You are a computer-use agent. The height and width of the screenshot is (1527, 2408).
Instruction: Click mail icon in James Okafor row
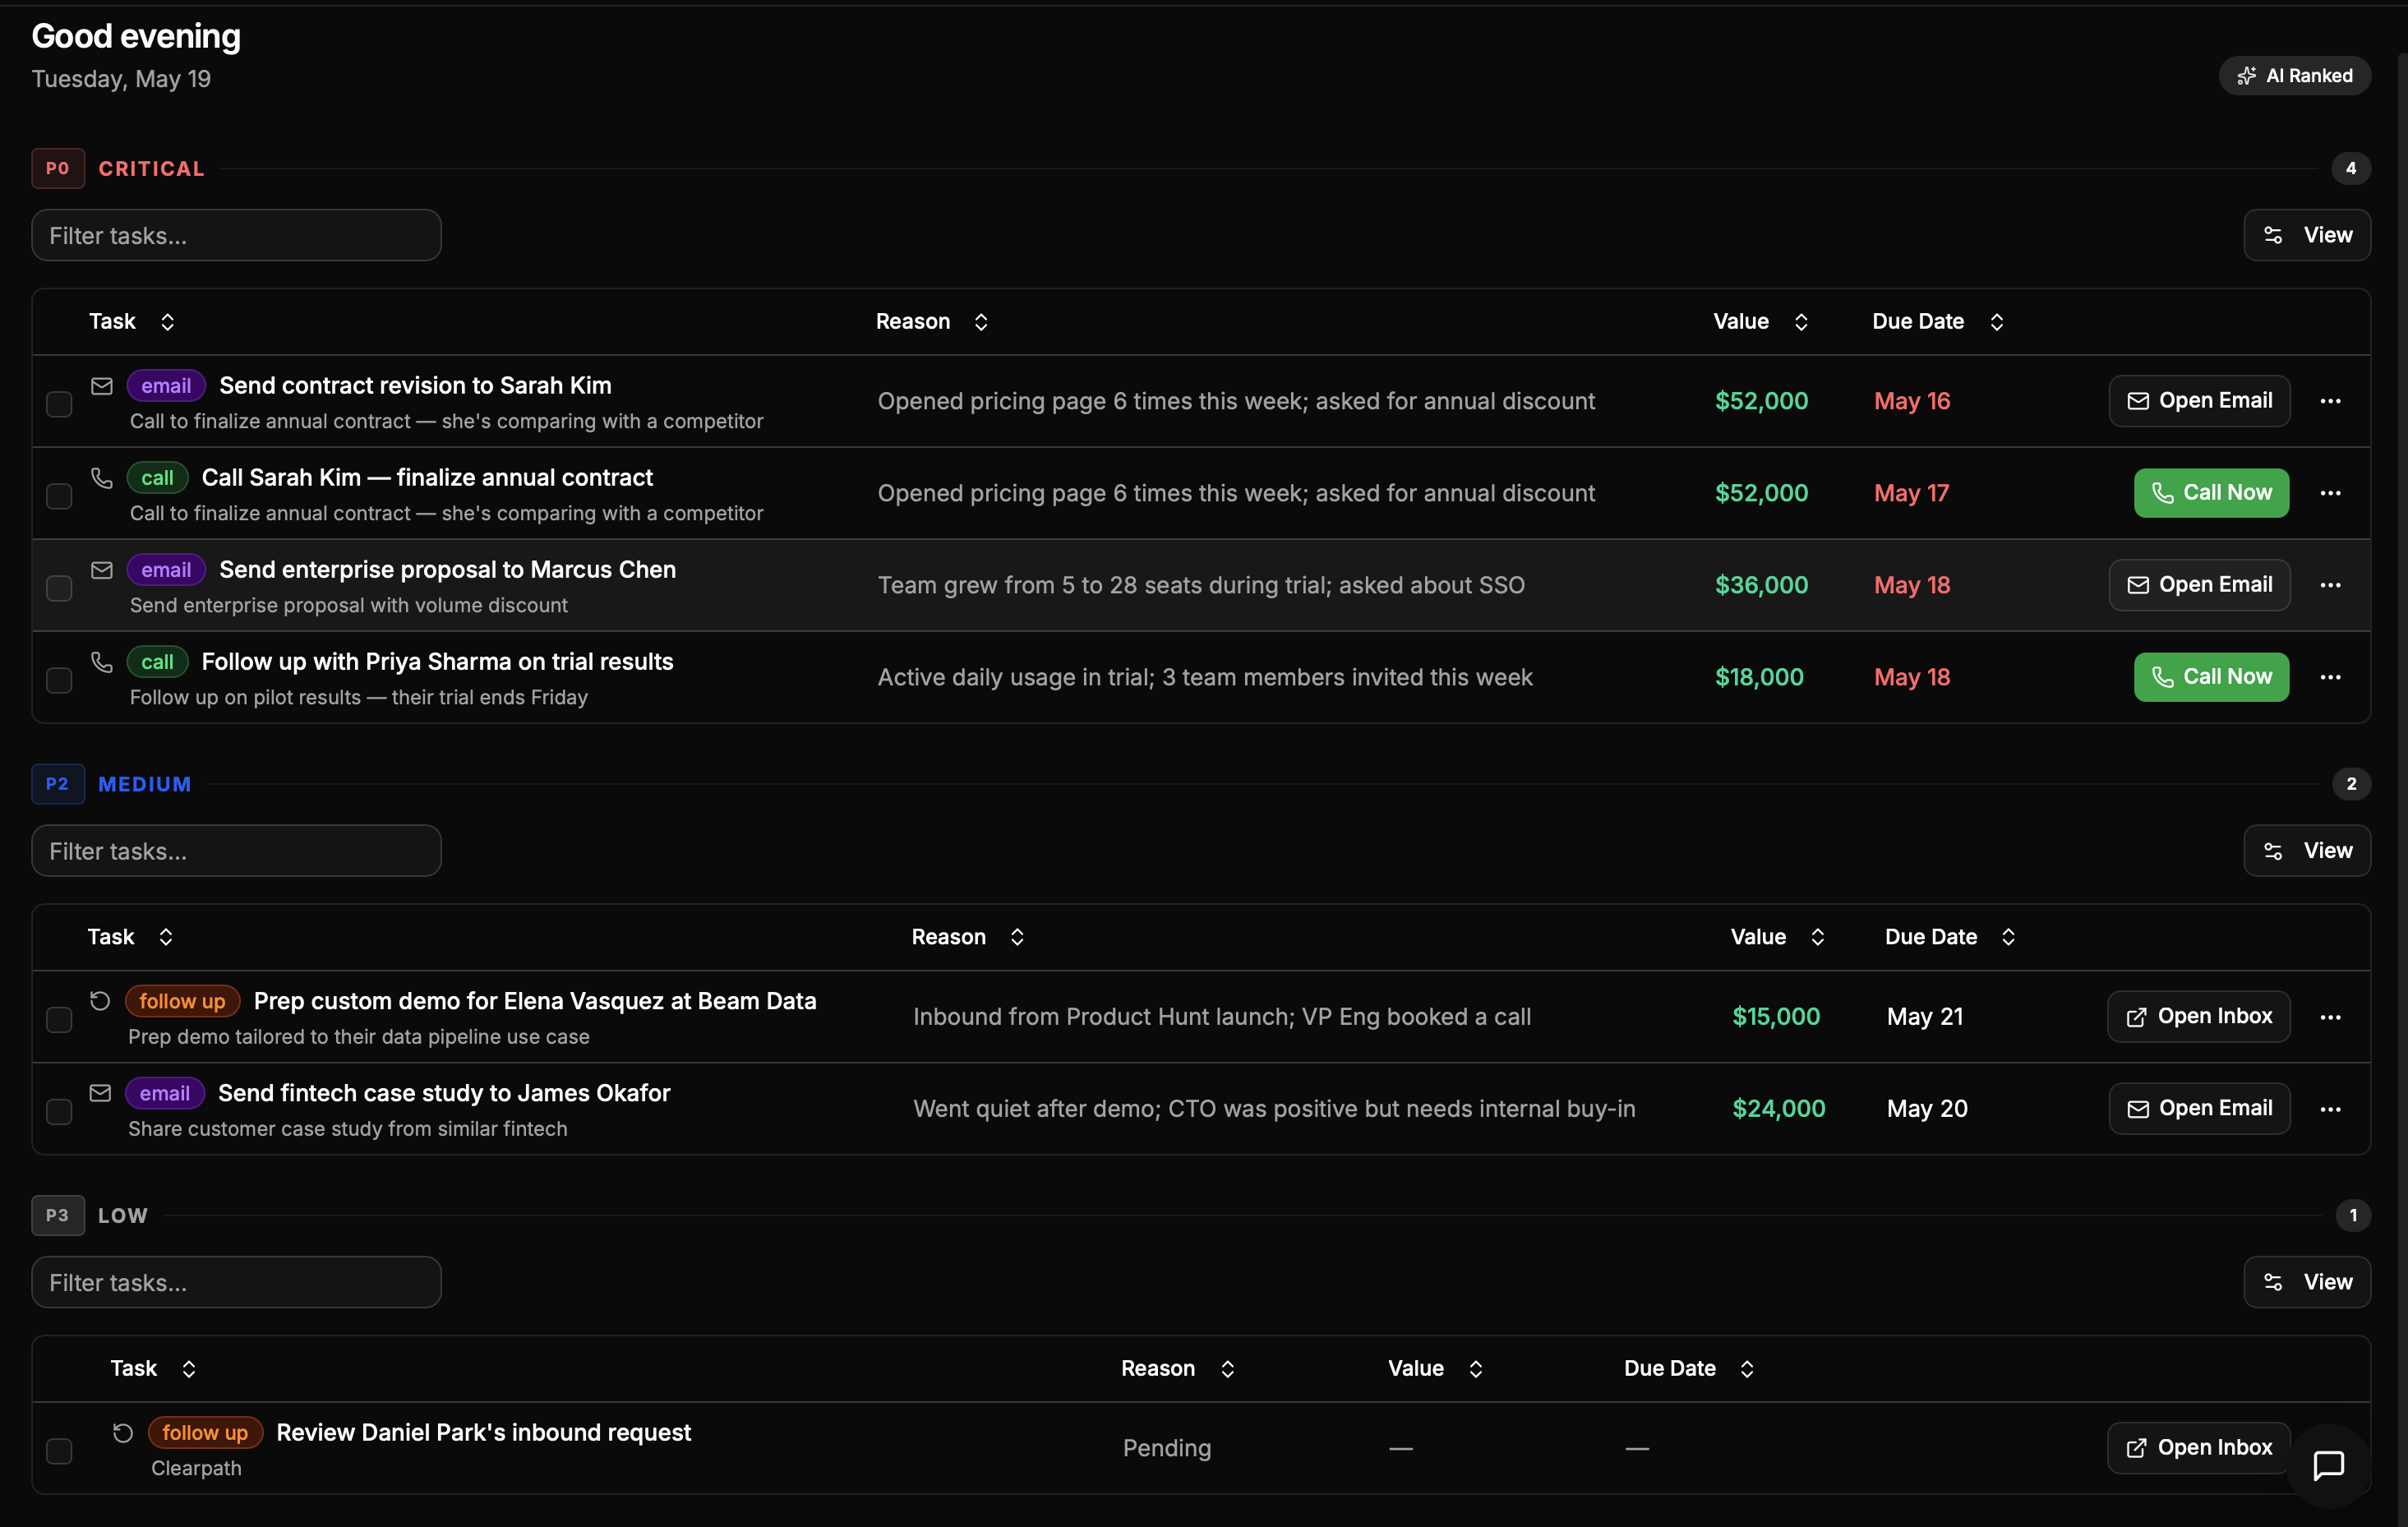point(100,1093)
